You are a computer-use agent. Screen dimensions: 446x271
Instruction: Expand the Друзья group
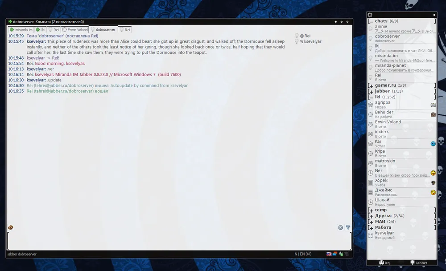[x=371, y=216]
